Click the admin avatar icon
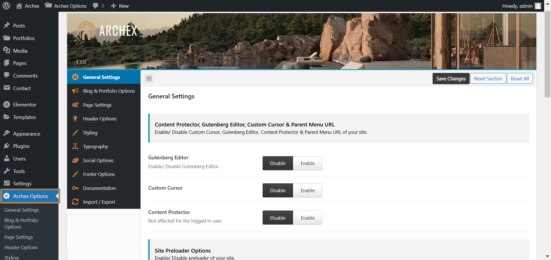The width and height of the screenshot is (551, 260). point(538,6)
